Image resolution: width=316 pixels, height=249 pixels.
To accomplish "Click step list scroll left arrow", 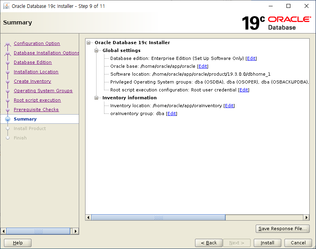I will point(4,231).
